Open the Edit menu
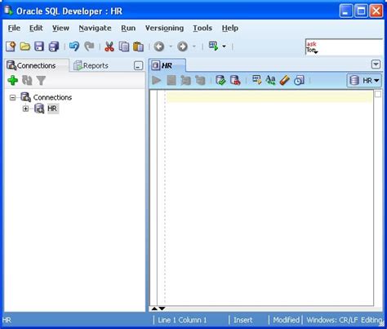The width and height of the screenshot is (387, 329). click(36, 28)
